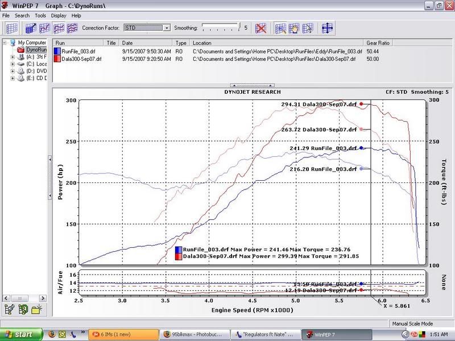Click the blue color swatch for RunFile_003.drf
This screenshot has width=455, height=341.
tap(57, 51)
